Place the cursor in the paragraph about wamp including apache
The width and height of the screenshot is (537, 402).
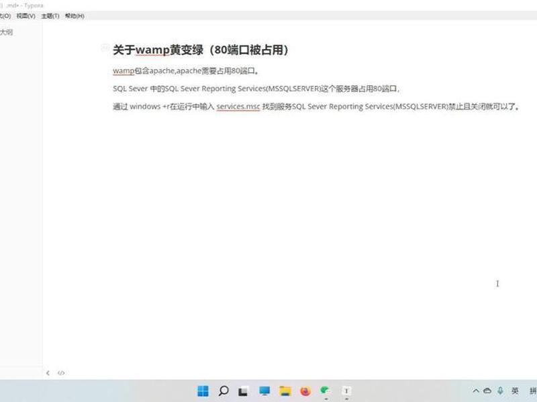coord(185,71)
